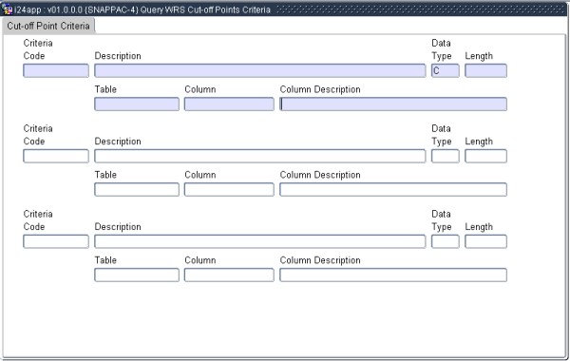Screen dimensions: 570x361
Task: Click the first record's Description field
Action: pyautogui.click(x=260, y=70)
